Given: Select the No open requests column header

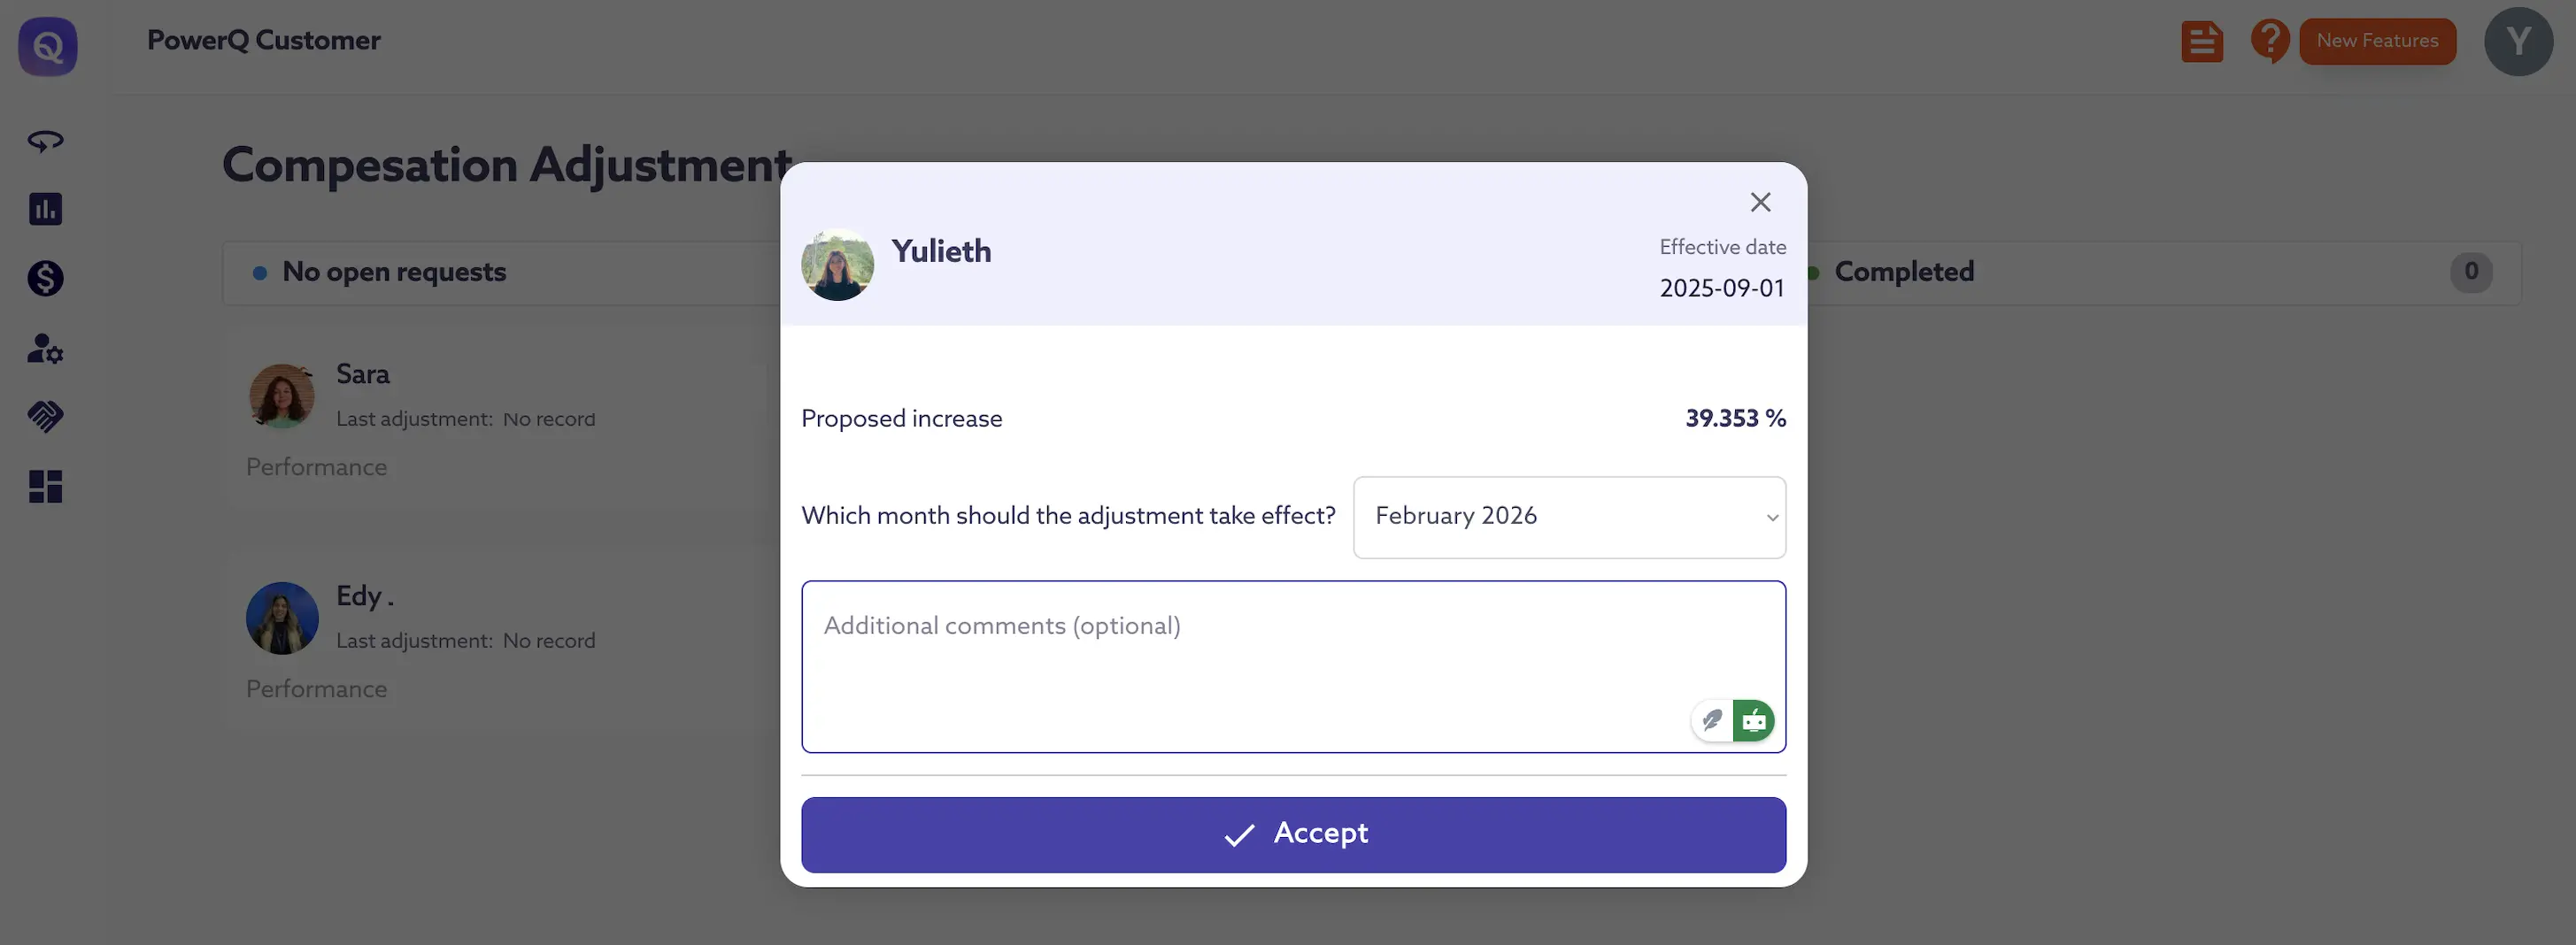Looking at the screenshot, I should coord(394,272).
